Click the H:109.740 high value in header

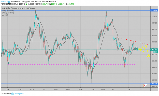point(53,4)
